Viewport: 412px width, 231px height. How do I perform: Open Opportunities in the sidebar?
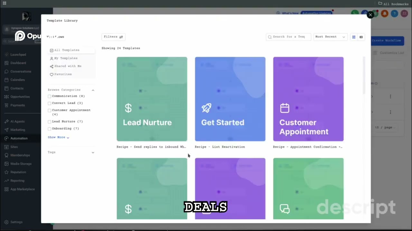coord(20,97)
